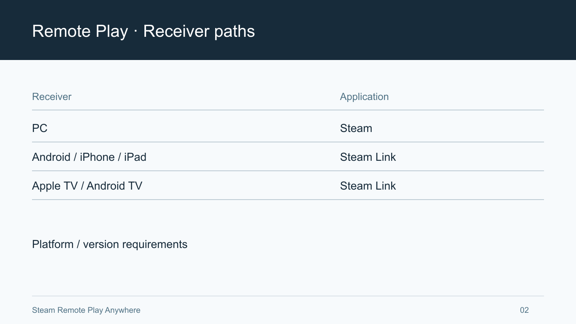Screen dimensions: 576x324
Task: Select the "Apple TV / Android TV" cell
Action: click(87, 186)
